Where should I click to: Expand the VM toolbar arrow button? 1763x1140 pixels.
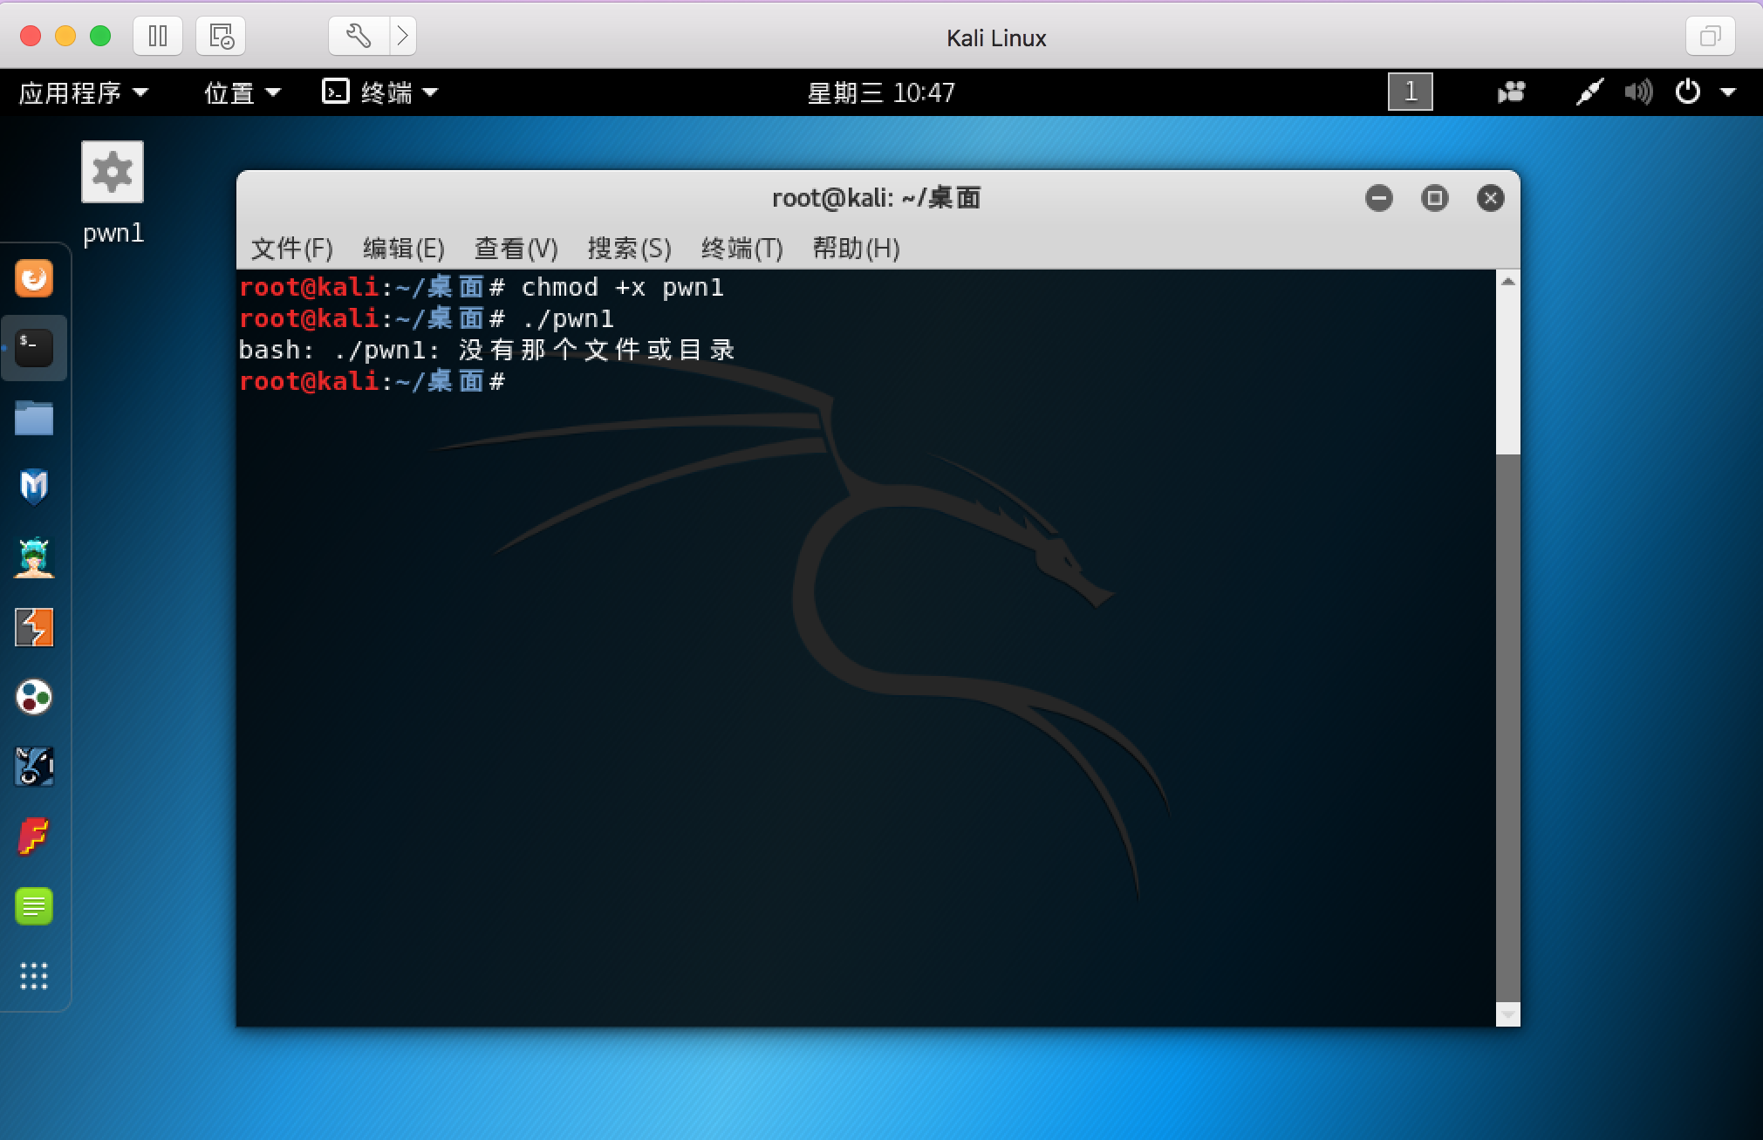[x=403, y=37]
